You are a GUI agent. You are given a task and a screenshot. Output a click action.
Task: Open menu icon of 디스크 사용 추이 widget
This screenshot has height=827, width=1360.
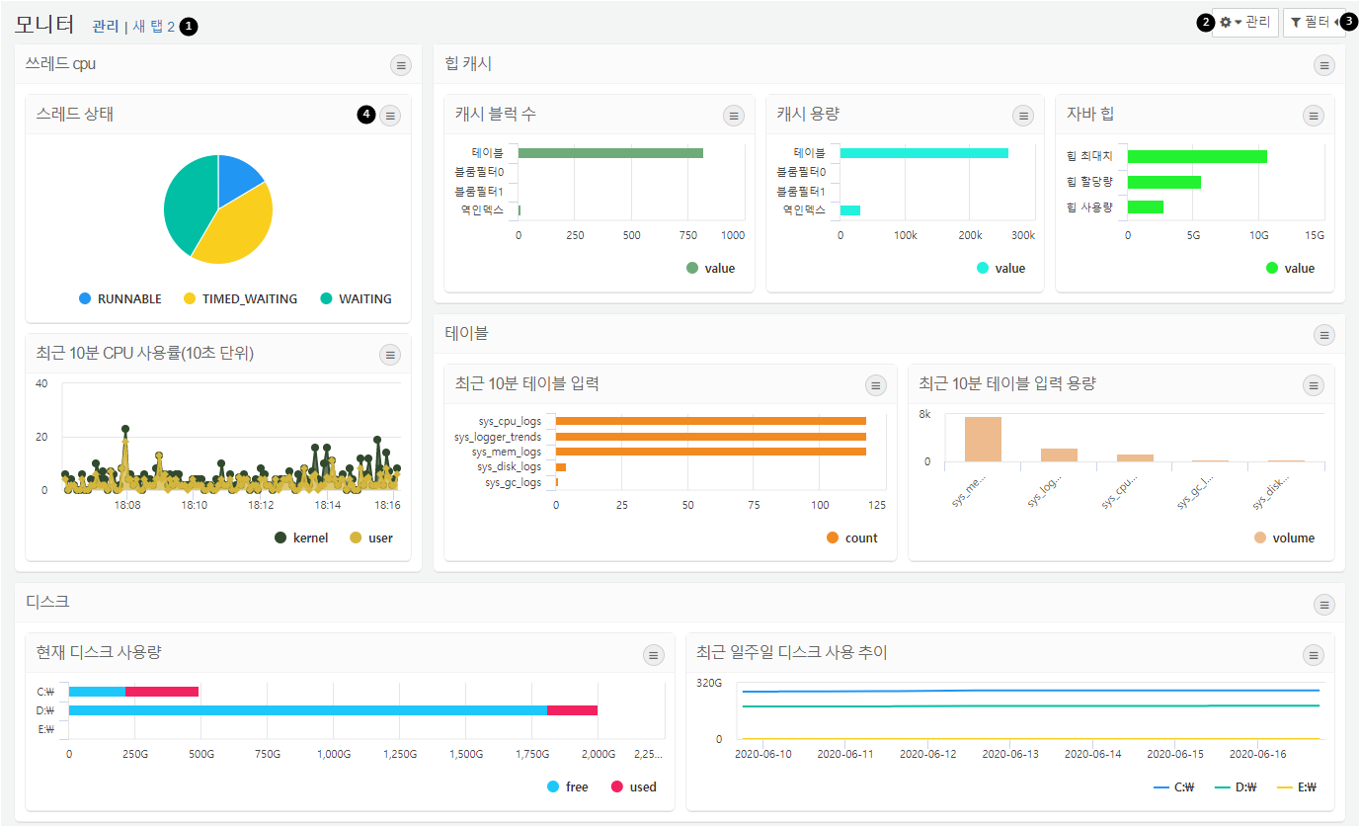tap(1314, 654)
